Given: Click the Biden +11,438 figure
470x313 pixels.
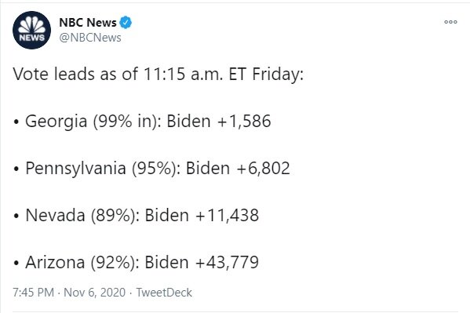Looking at the screenshot, I should pos(202,215).
